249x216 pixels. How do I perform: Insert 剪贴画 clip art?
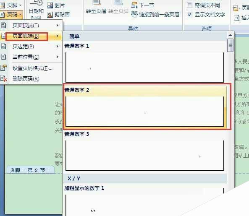pyautogui.click(x=58, y=15)
